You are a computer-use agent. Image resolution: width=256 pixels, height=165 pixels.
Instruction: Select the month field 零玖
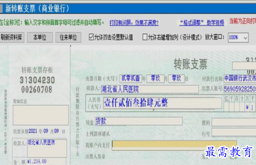pos(155,78)
